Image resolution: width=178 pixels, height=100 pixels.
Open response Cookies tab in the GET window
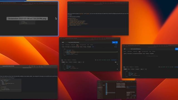[x=127, y=67]
